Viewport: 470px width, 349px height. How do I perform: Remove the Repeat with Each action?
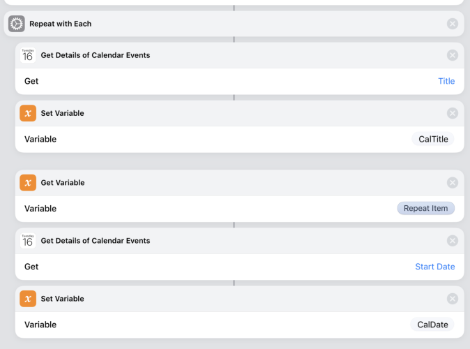coord(453,24)
